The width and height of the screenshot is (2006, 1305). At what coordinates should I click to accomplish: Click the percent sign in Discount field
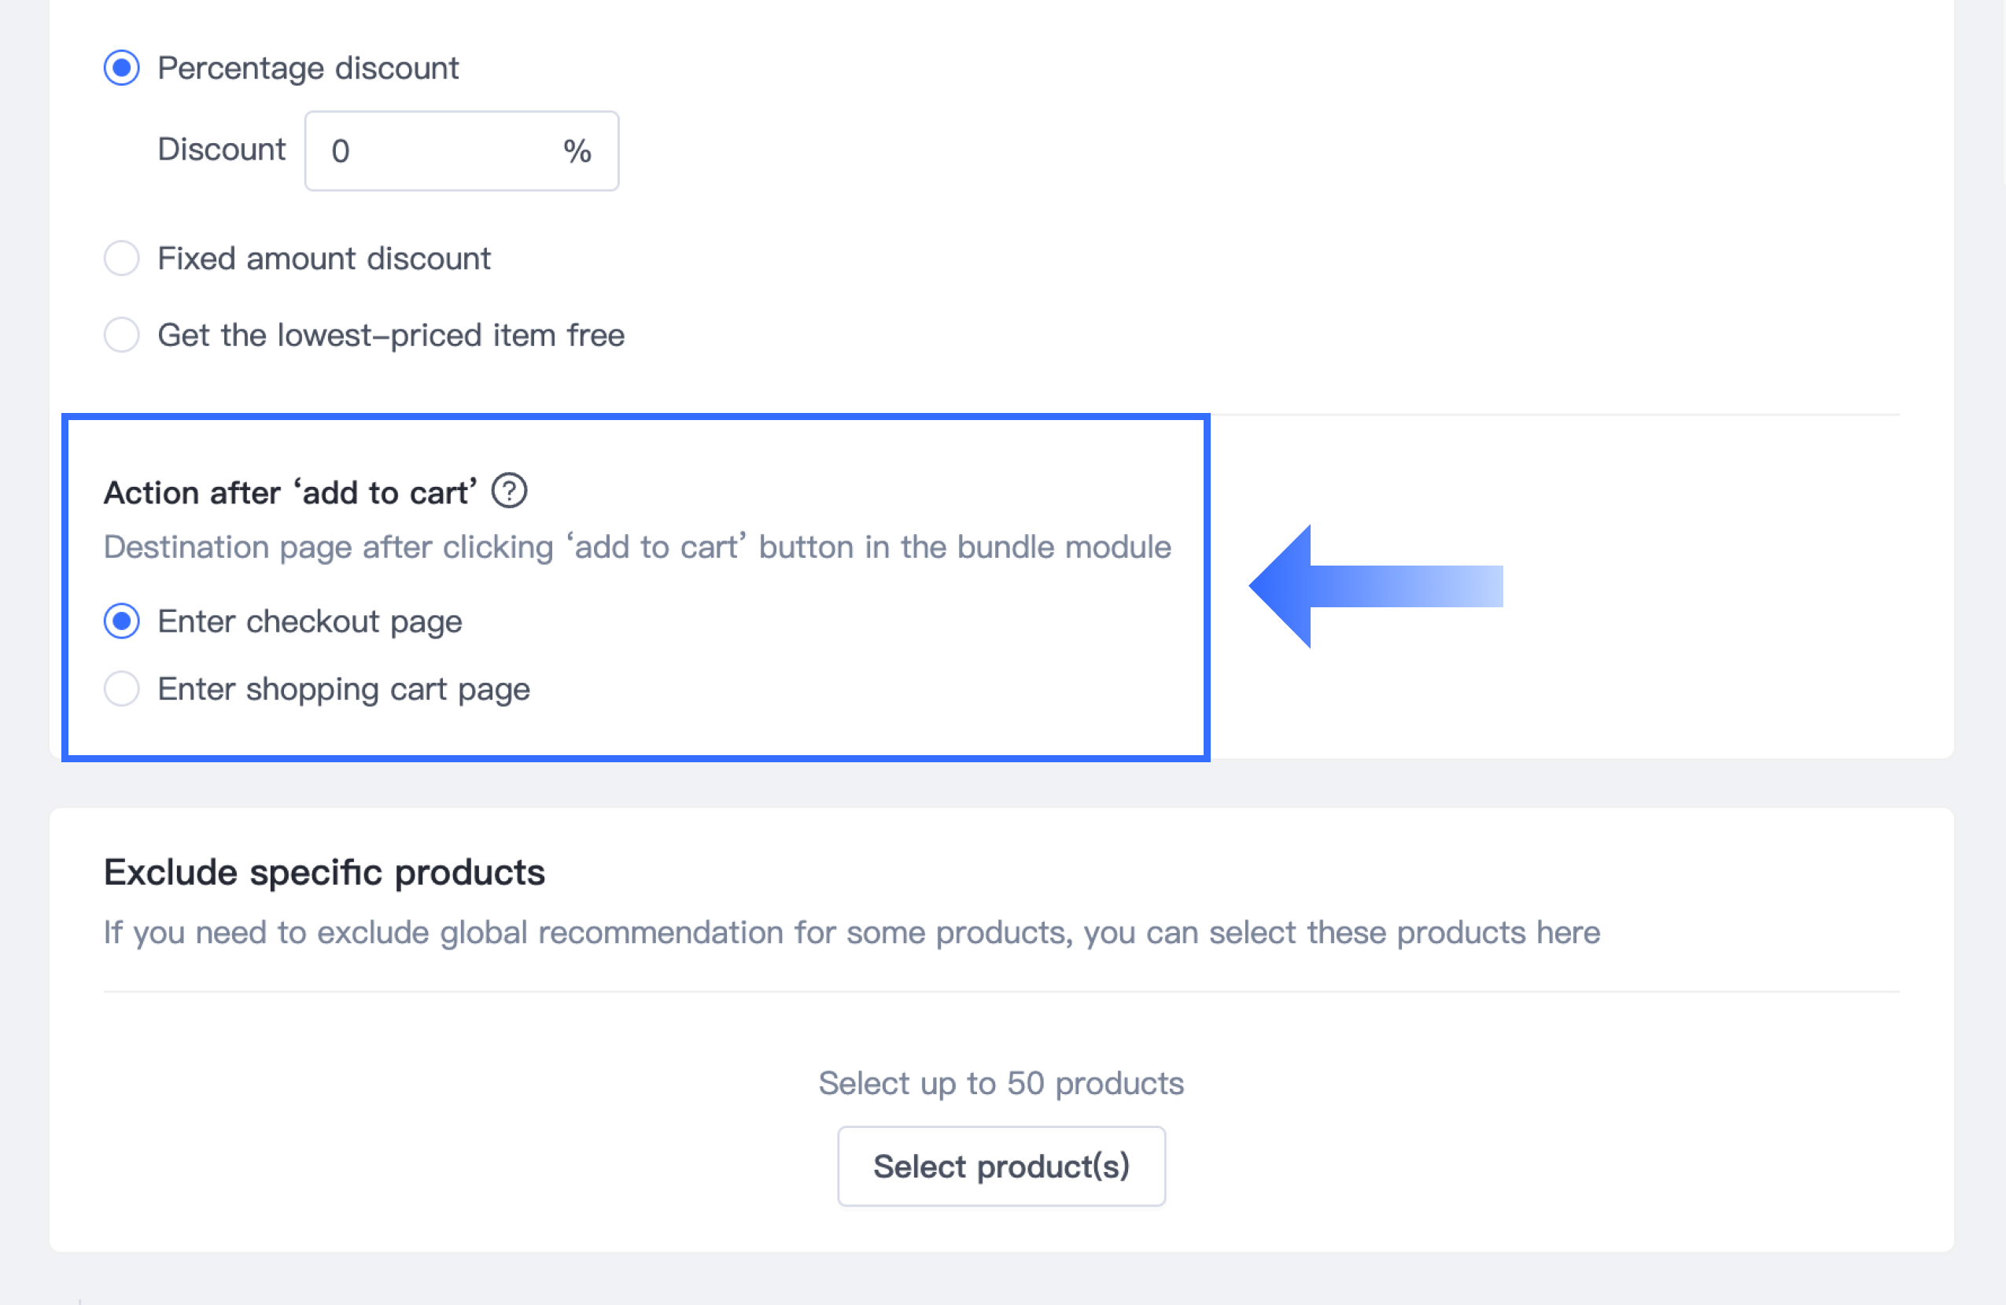577,152
